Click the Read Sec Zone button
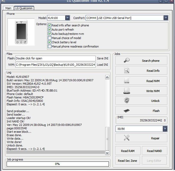 127,161
